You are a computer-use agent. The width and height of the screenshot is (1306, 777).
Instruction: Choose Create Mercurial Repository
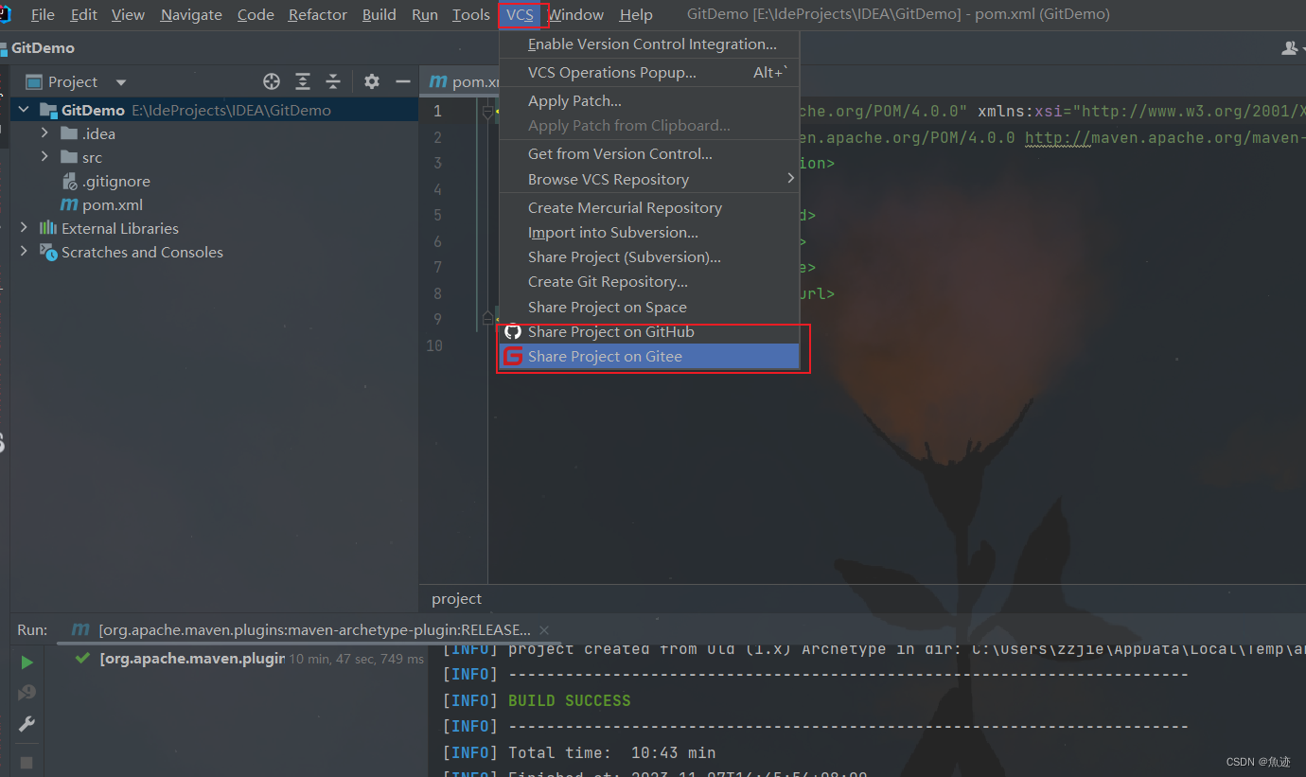(x=649, y=207)
